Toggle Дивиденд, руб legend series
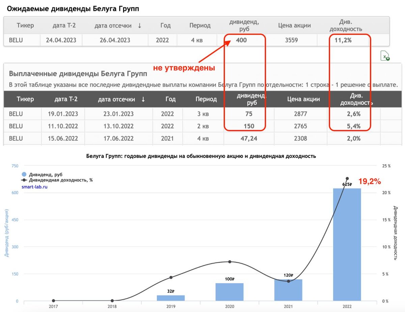 point(42,175)
